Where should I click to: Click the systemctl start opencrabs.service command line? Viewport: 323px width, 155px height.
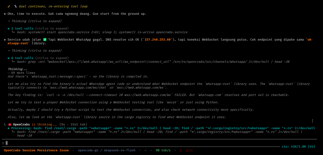click(x=102, y=32)
